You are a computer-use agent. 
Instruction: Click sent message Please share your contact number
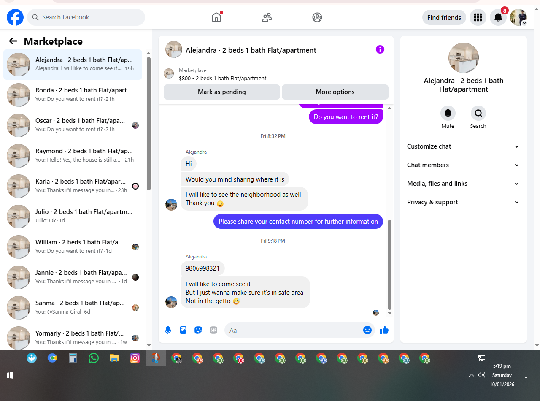(298, 222)
